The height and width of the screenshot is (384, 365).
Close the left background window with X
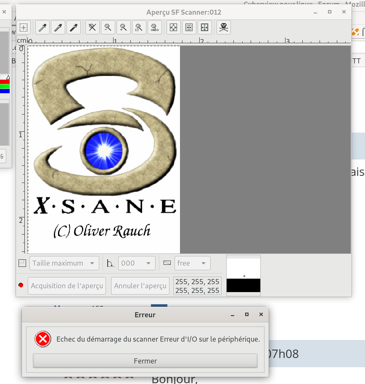pyautogui.click(x=4, y=11)
